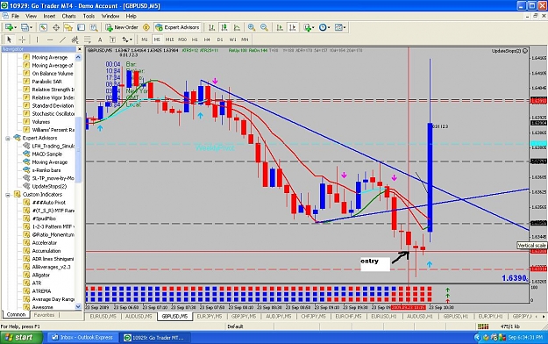Switch chart to line chart style
The height and width of the screenshot is (344, 548).
pos(237,27)
